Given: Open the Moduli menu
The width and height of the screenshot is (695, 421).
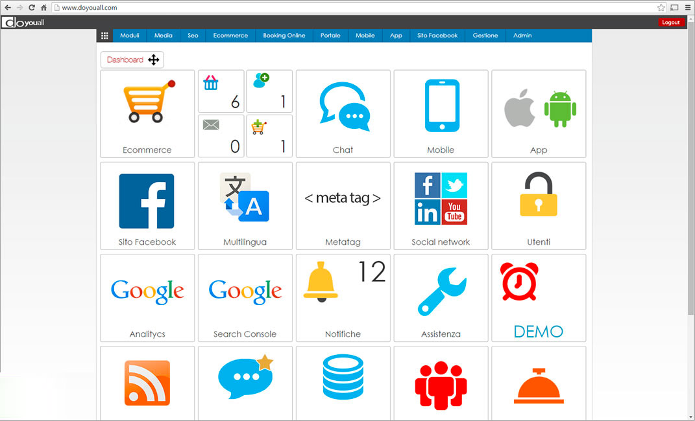Looking at the screenshot, I should coord(129,36).
